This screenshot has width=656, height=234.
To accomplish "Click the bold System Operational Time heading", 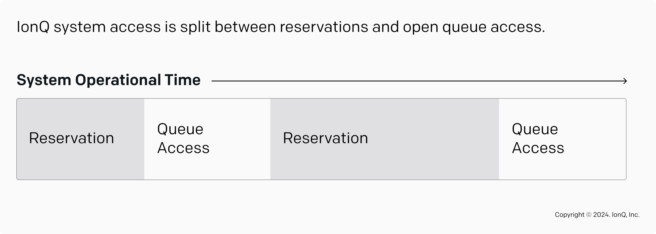I will pos(109,80).
